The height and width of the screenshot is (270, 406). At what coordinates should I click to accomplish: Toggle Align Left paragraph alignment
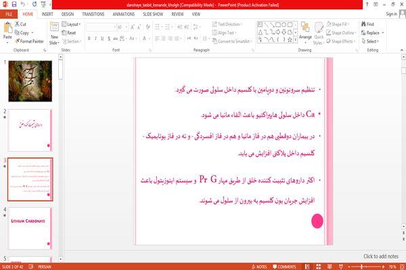[x=157, y=39]
